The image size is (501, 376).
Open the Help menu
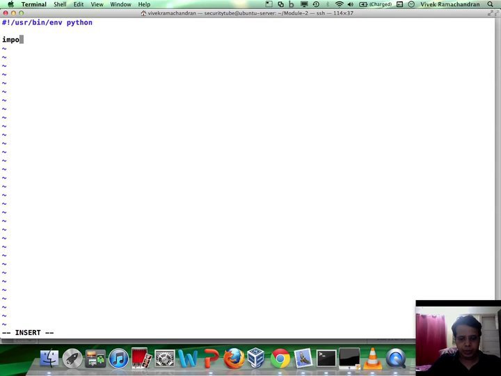point(144,4)
